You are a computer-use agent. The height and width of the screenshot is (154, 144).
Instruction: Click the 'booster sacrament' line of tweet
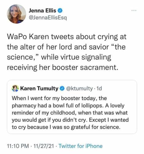coord(63,67)
